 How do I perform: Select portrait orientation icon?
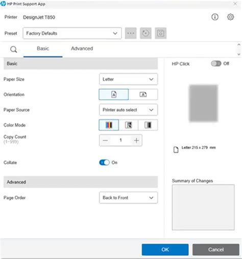(114, 94)
